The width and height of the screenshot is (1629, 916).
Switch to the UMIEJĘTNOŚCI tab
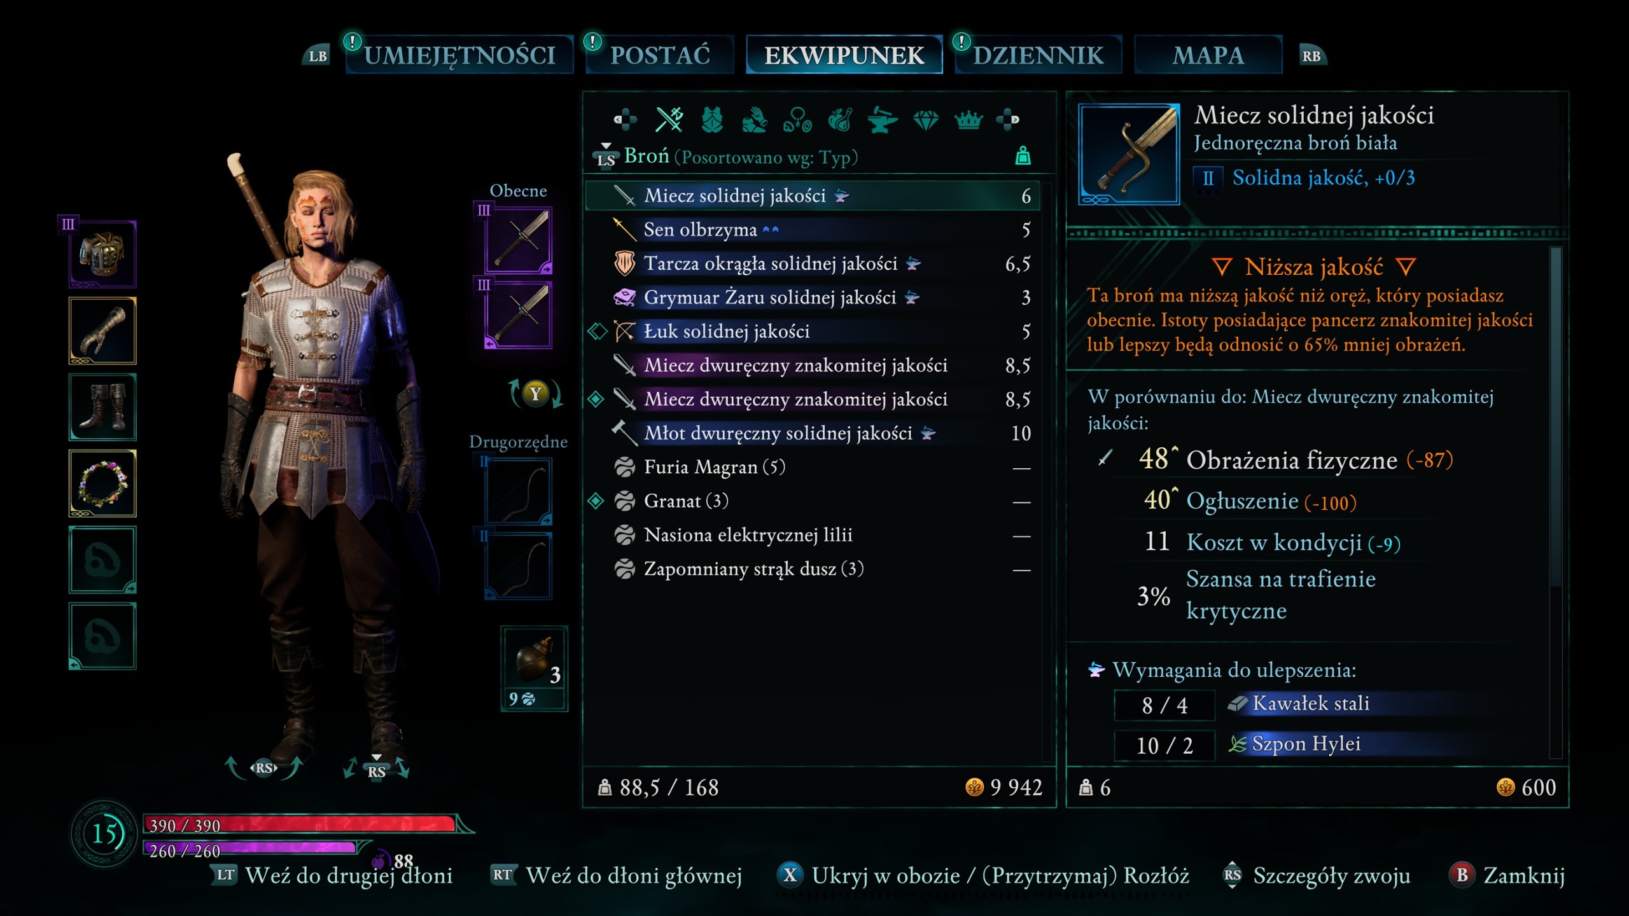click(459, 55)
